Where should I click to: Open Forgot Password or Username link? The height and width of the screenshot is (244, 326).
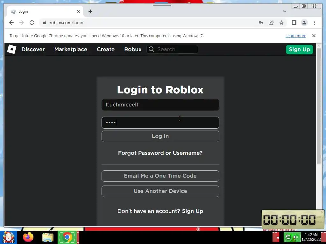160,153
